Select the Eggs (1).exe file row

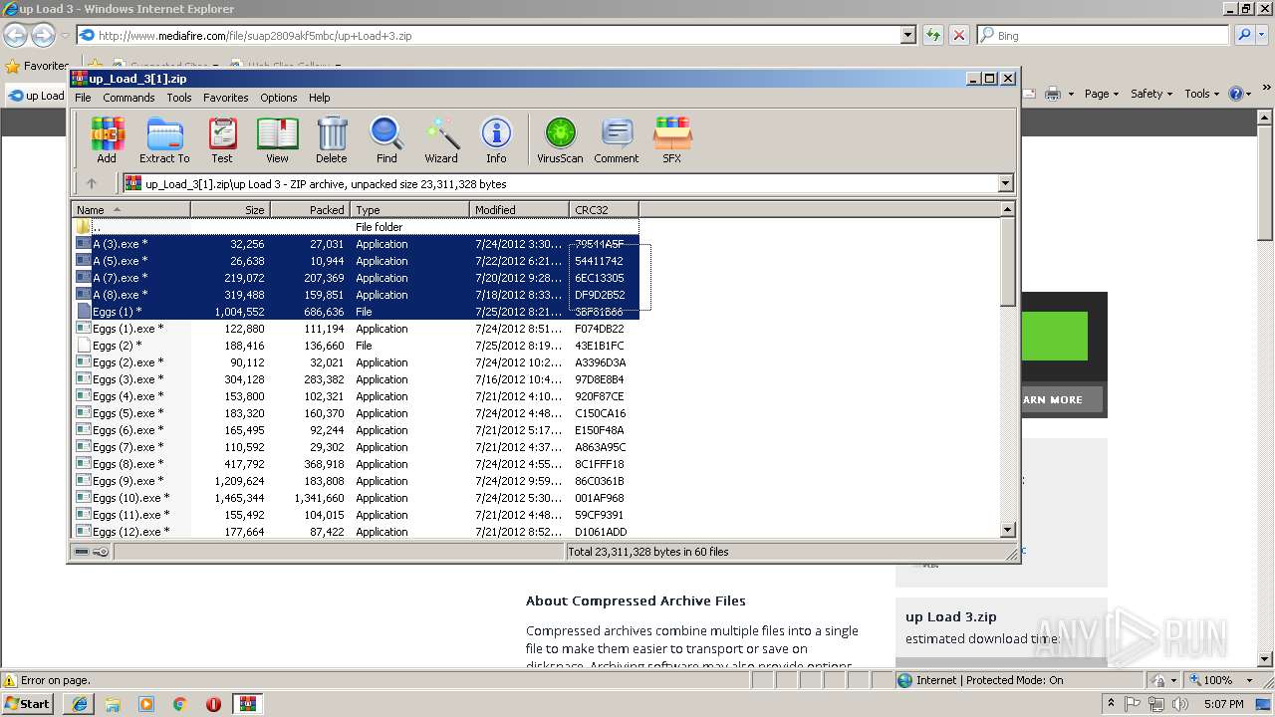[x=356, y=329]
